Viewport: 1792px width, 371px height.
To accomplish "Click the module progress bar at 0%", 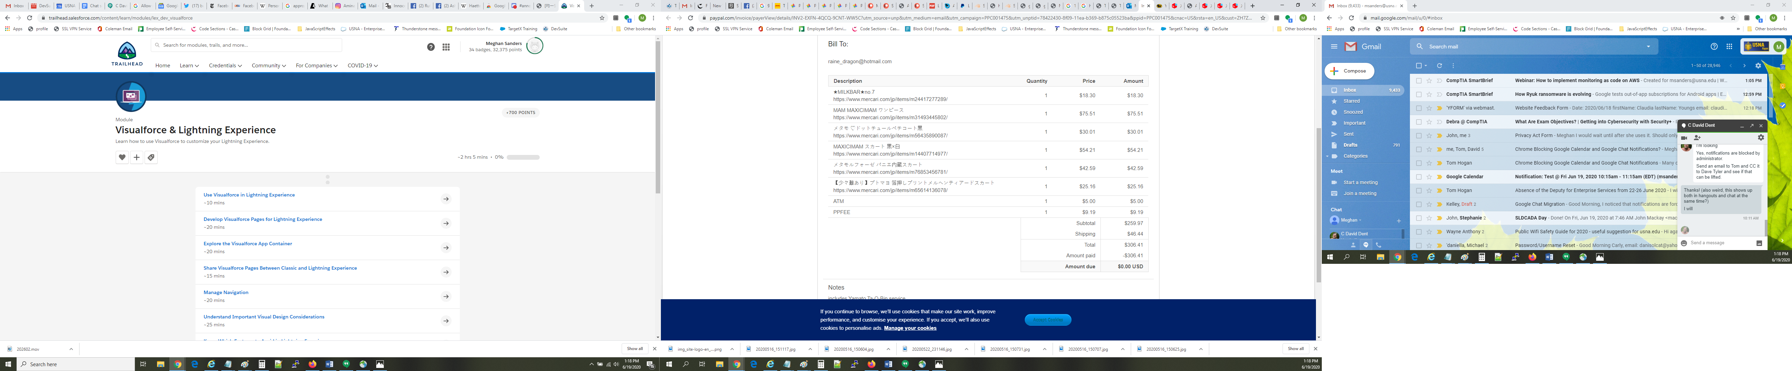I will 523,157.
